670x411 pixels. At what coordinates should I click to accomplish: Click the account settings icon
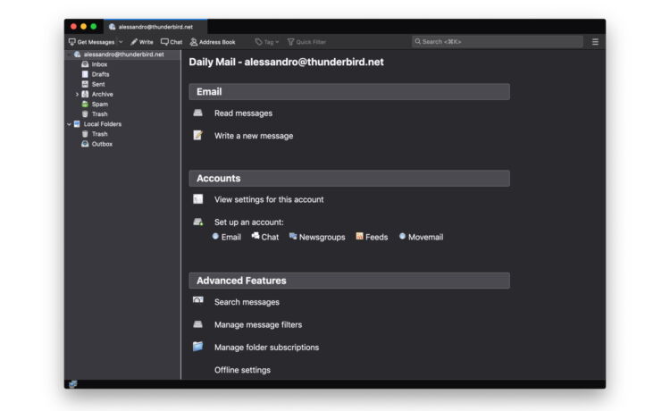197,199
